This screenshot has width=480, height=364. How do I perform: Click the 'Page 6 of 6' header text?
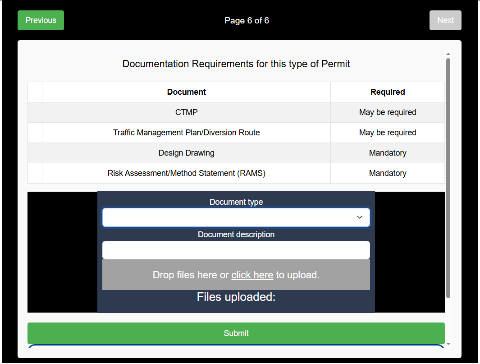[247, 20]
